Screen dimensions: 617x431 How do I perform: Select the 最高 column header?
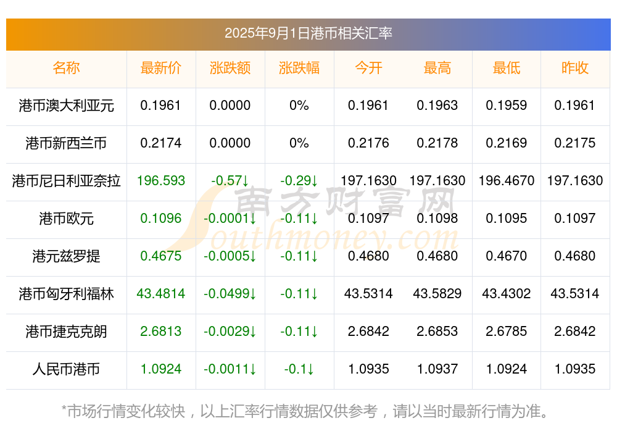click(437, 68)
